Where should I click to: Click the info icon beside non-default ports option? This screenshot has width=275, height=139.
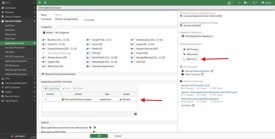[x=90, y=128]
